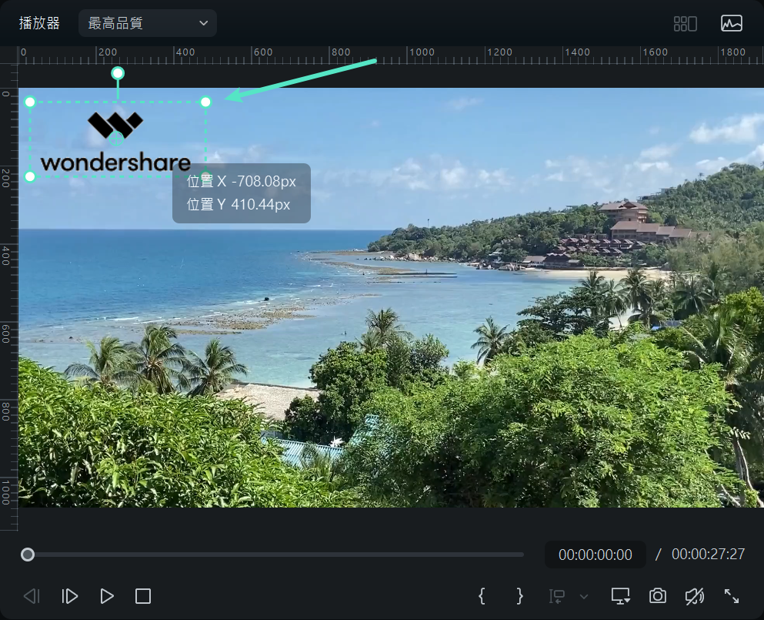
Task: Unmute preview audio with the speaker icon
Action: click(x=694, y=595)
